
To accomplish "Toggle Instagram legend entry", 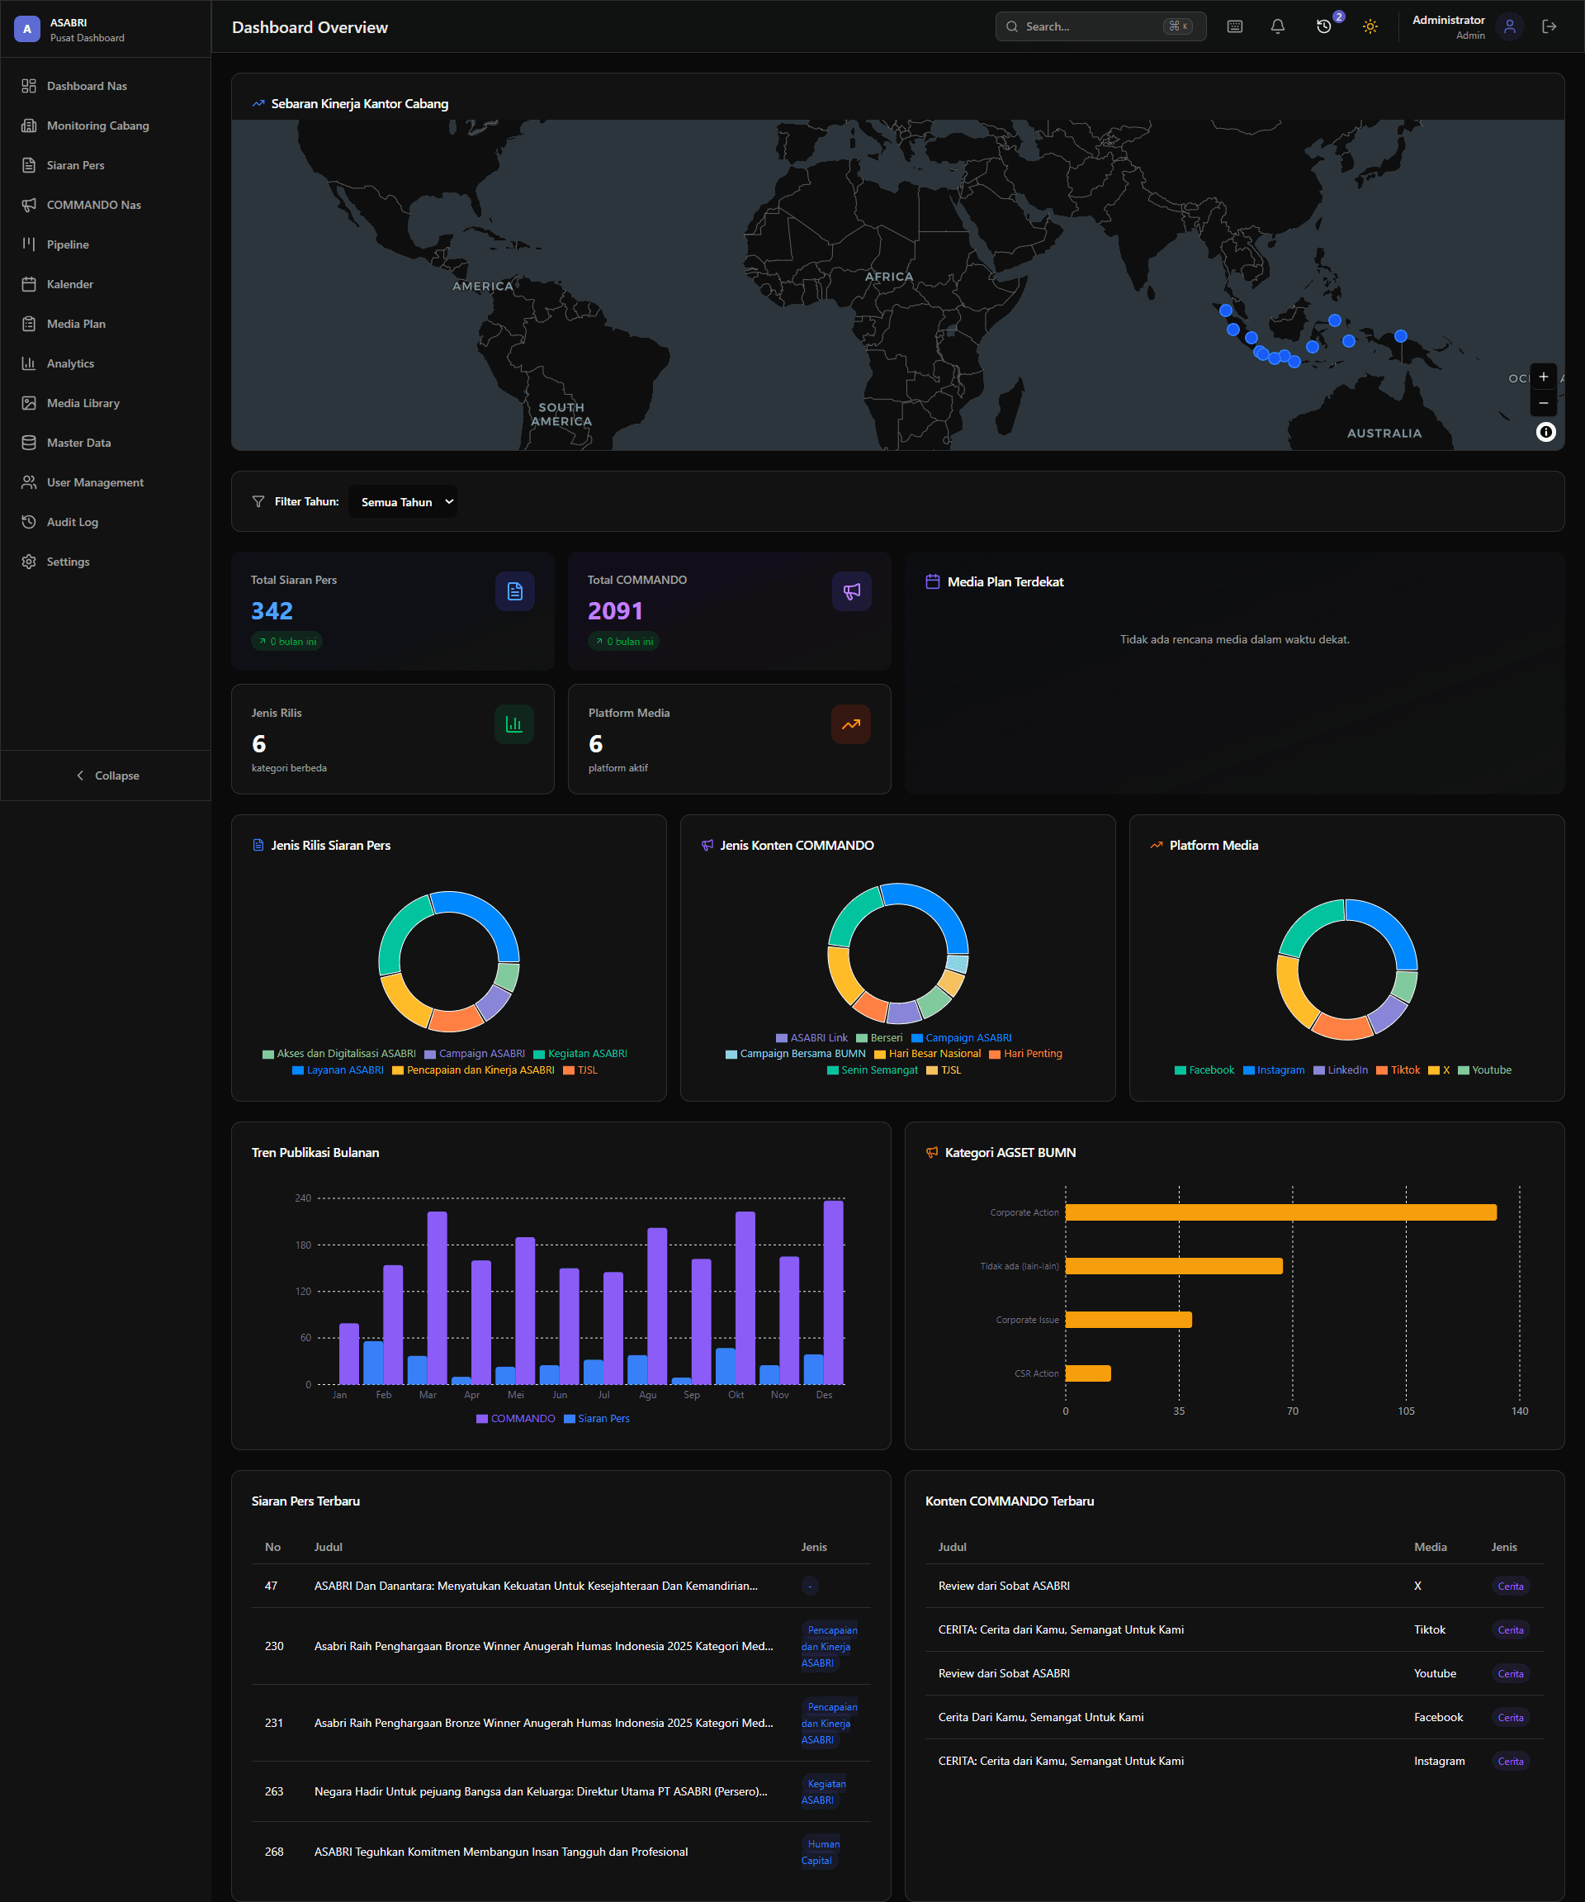I will click(1274, 1070).
